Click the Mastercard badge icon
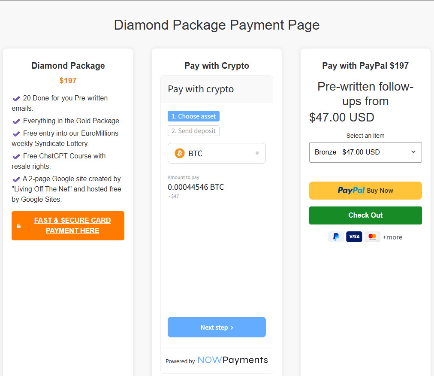Viewport: 434px width, 376px height. click(372, 237)
